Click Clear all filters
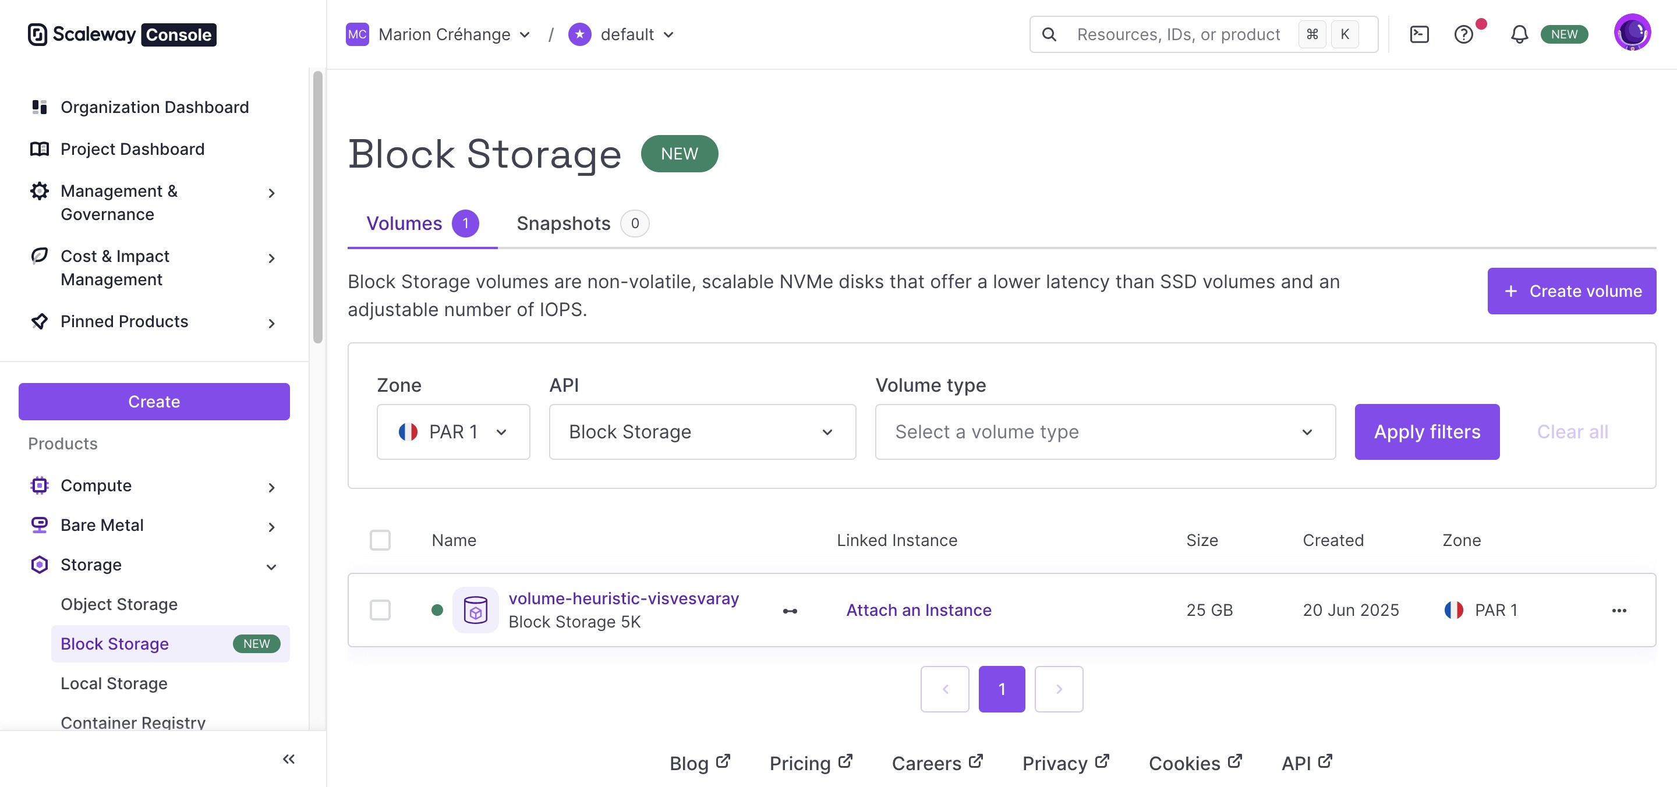The height and width of the screenshot is (787, 1677). coord(1572,431)
